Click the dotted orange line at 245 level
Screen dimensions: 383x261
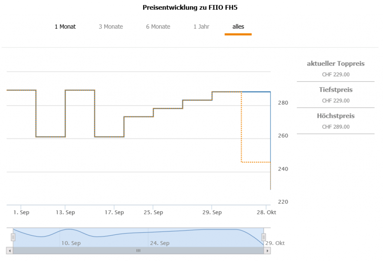click(256, 162)
